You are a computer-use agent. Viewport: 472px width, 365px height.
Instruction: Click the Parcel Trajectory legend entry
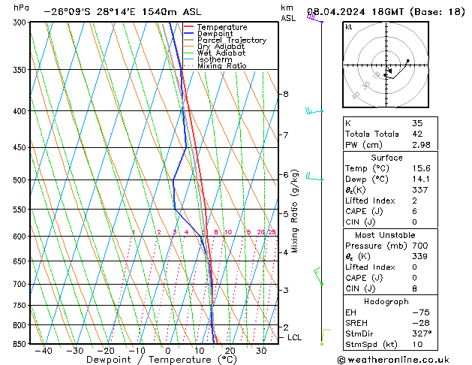click(x=225, y=40)
